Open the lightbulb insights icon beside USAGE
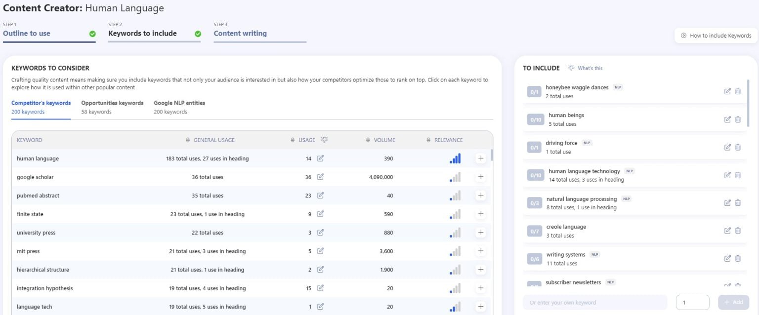Viewport: 759px width, 315px height. (326, 140)
